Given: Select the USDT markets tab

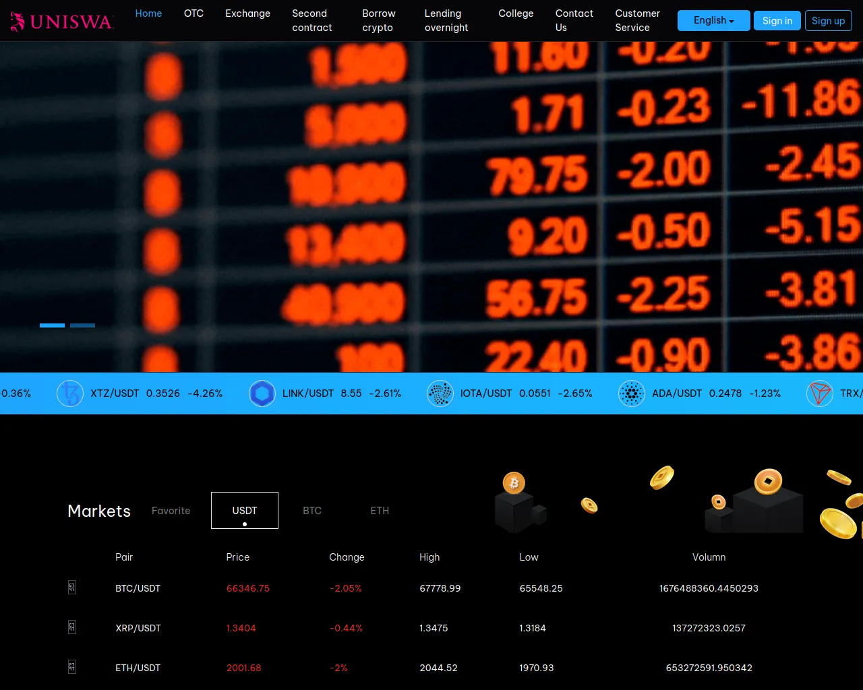Looking at the screenshot, I should point(245,511).
